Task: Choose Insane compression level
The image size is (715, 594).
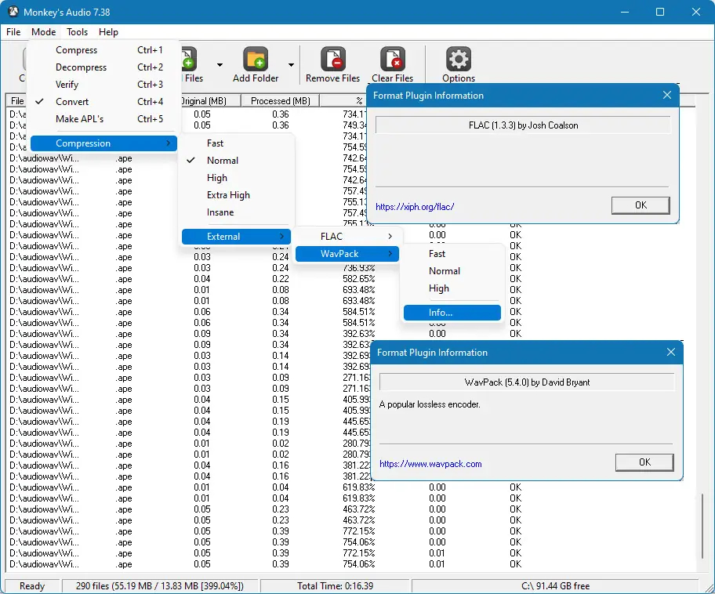Action: coord(220,212)
